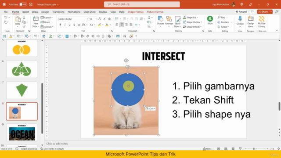Click the Format Painter brush icon
Viewport: 281px width, 158px height.
coord(24,27)
